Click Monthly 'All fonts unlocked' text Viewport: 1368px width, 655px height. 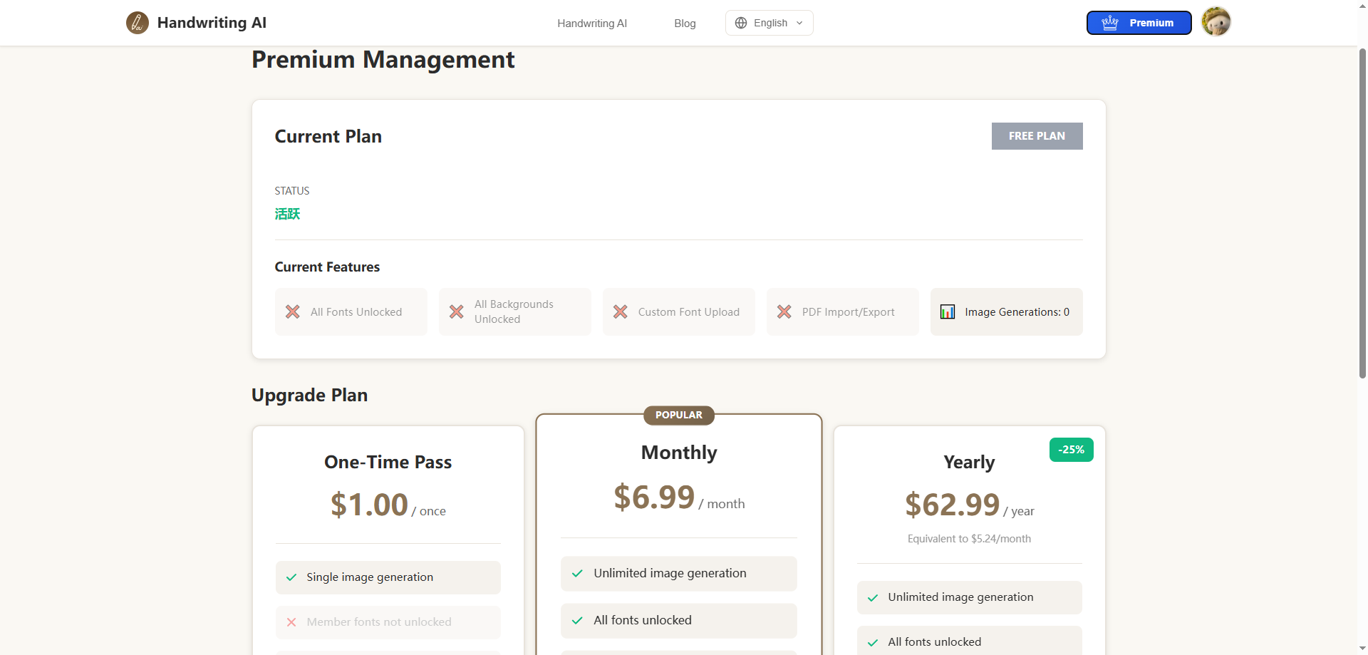[643, 620]
